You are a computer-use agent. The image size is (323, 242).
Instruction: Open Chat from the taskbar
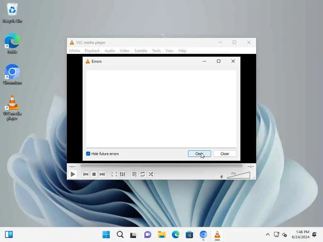pyautogui.click(x=148, y=234)
